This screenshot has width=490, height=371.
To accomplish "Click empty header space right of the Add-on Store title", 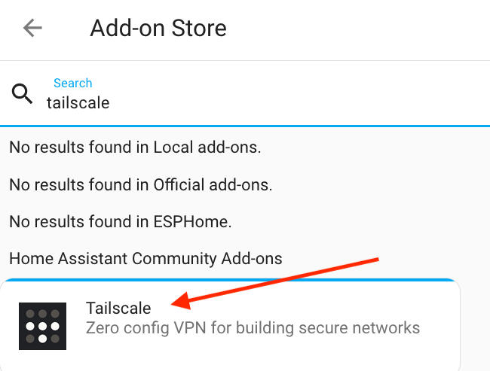I will click(354, 29).
